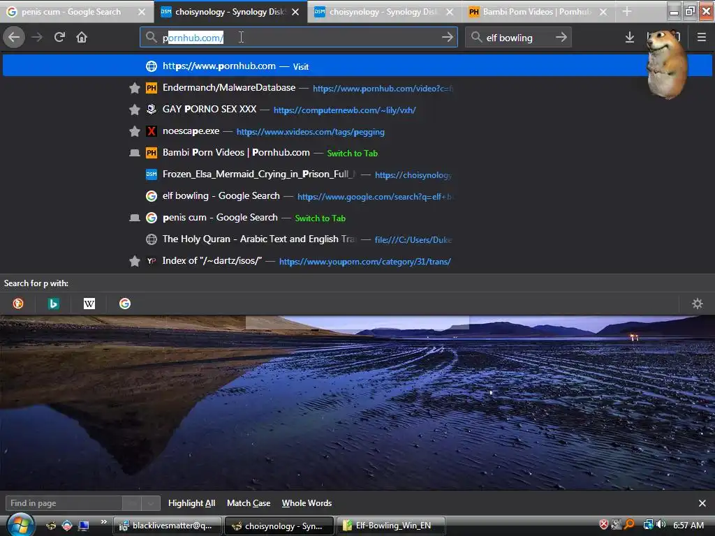Screen dimensions: 715x536
Task: Click the 6:57 AM system clock
Action: pos(688,525)
